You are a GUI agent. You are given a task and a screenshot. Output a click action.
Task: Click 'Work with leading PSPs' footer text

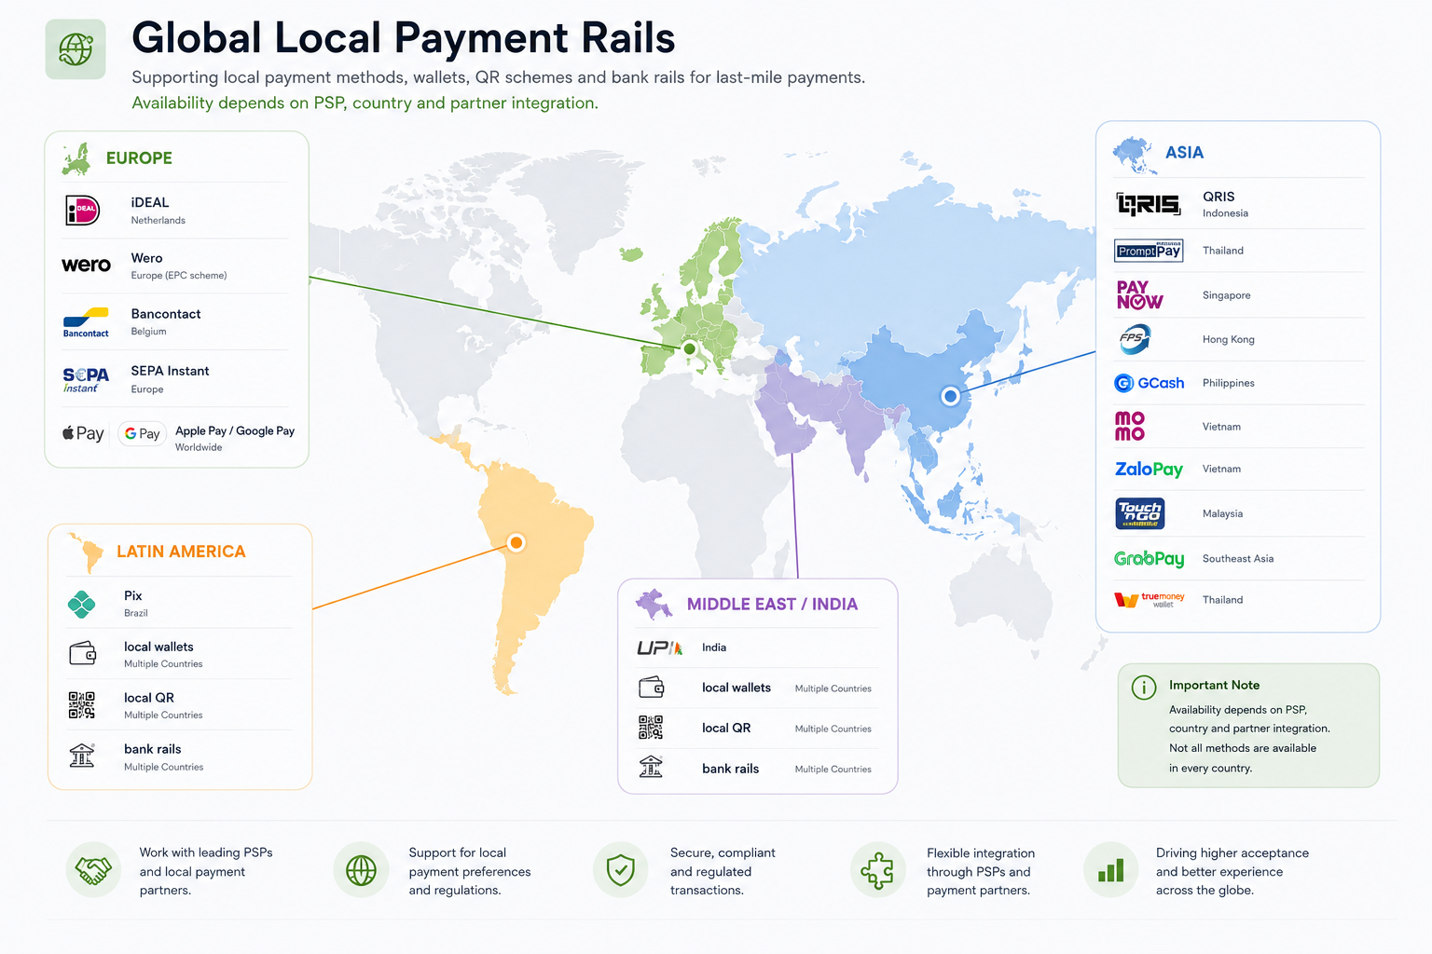[x=206, y=852]
